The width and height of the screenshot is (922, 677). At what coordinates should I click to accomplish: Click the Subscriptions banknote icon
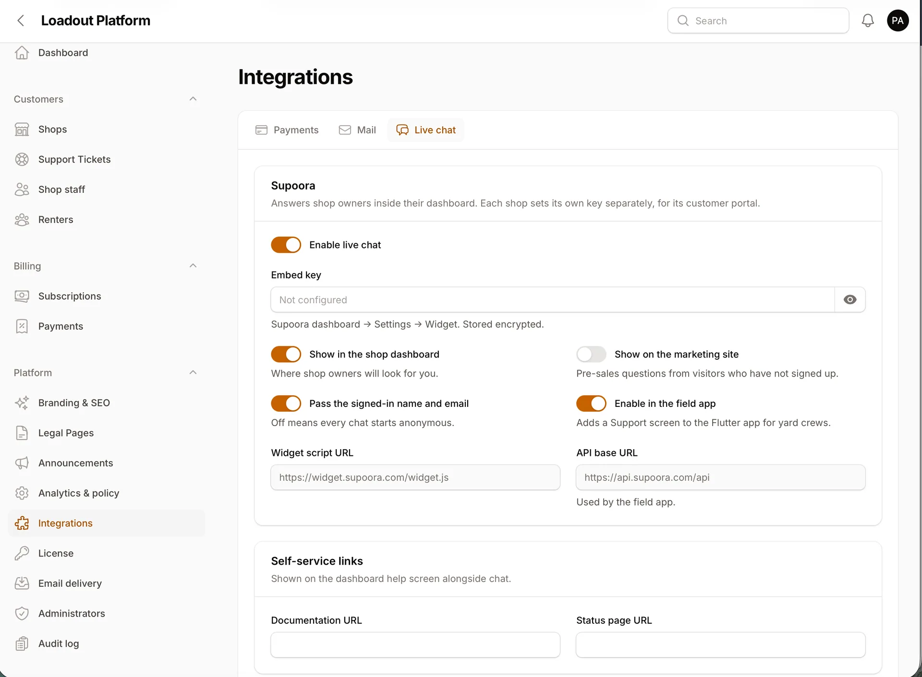[22, 296]
